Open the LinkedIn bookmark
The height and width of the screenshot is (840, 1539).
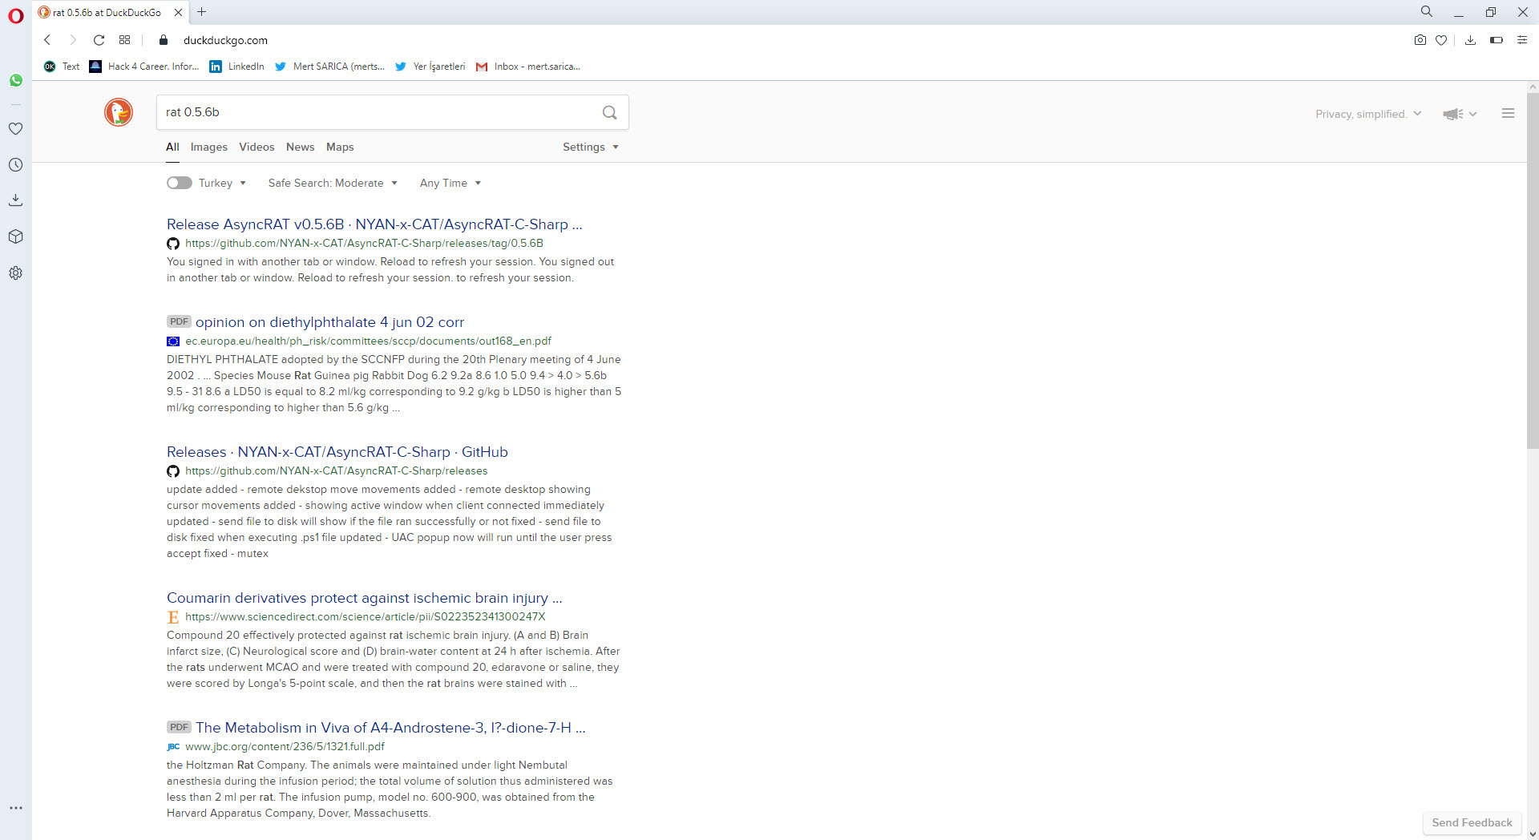click(x=237, y=67)
